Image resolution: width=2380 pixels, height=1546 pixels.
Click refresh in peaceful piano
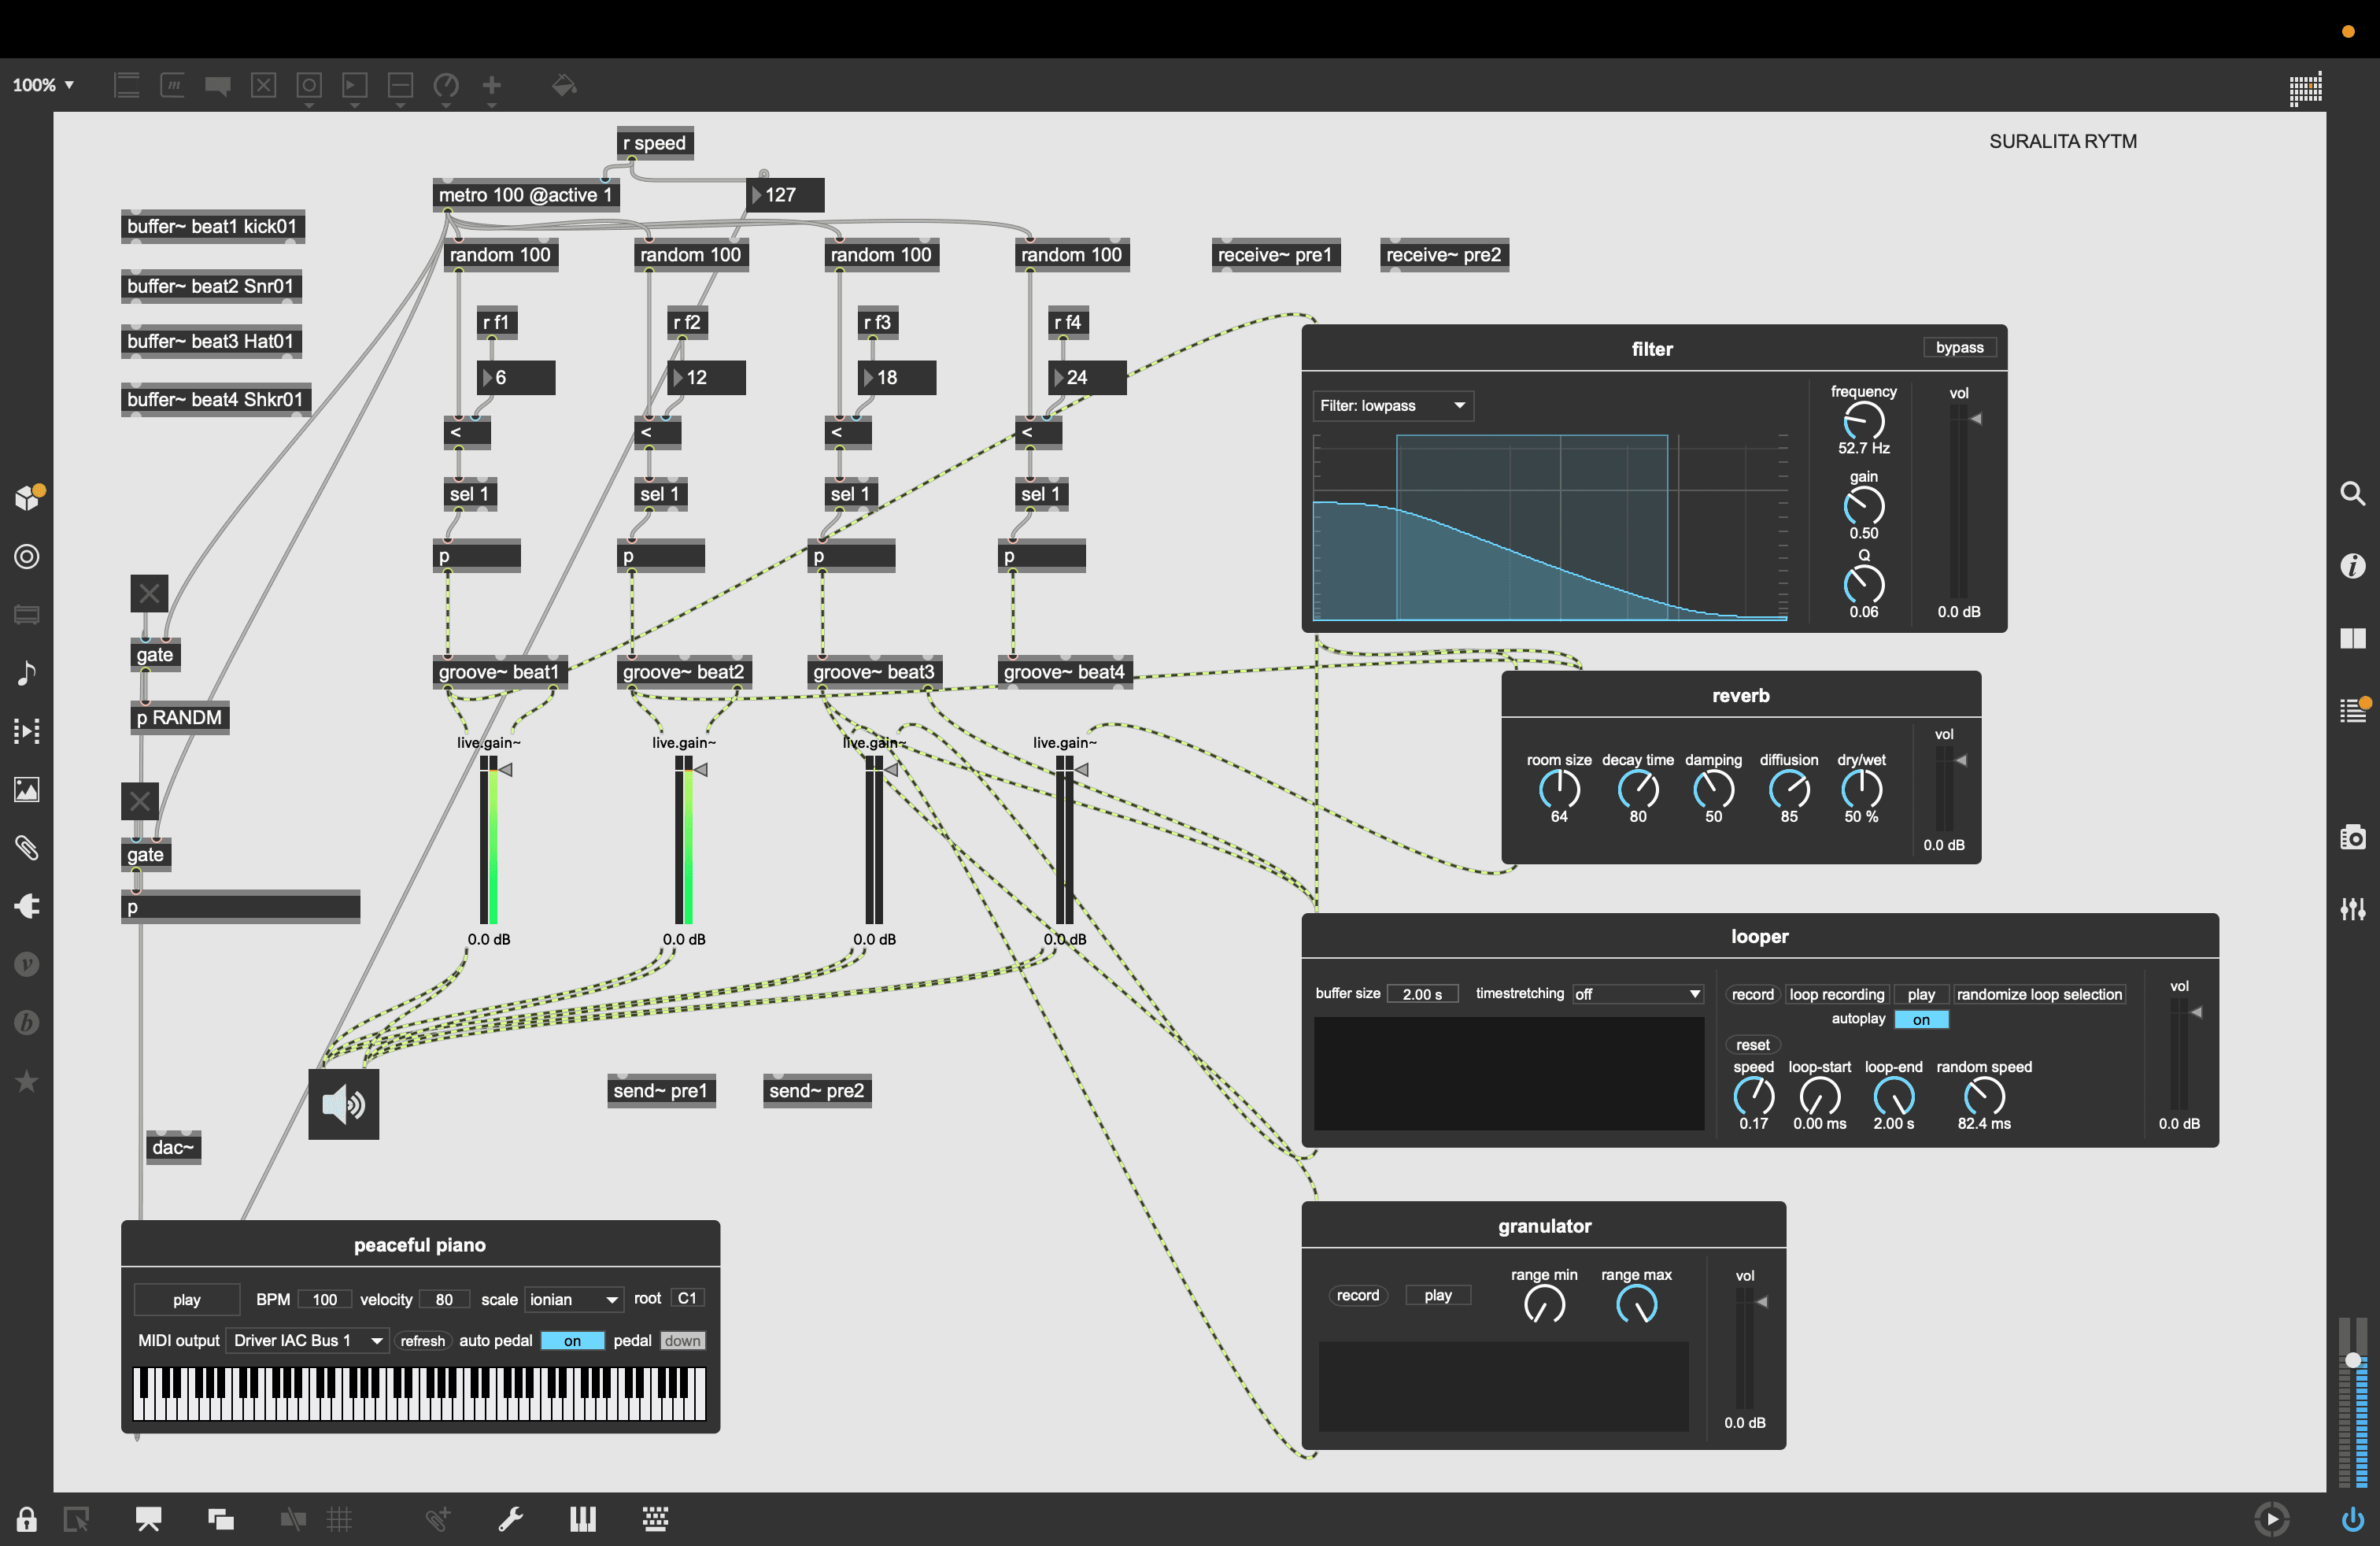tap(422, 1341)
